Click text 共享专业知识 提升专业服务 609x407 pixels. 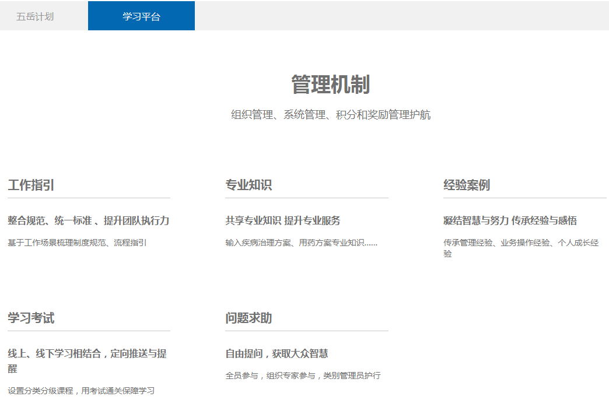click(283, 220)
